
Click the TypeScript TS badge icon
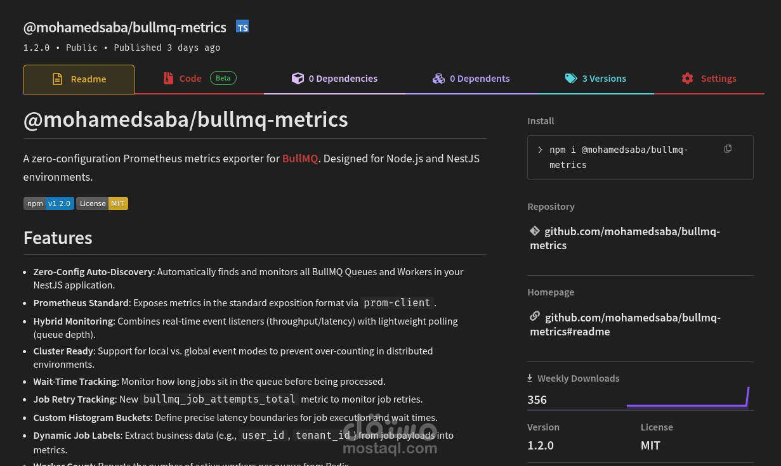(242, 27)
